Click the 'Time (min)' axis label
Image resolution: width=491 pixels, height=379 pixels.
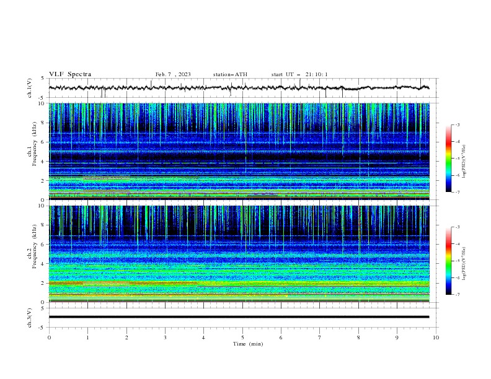pos(248,344)
